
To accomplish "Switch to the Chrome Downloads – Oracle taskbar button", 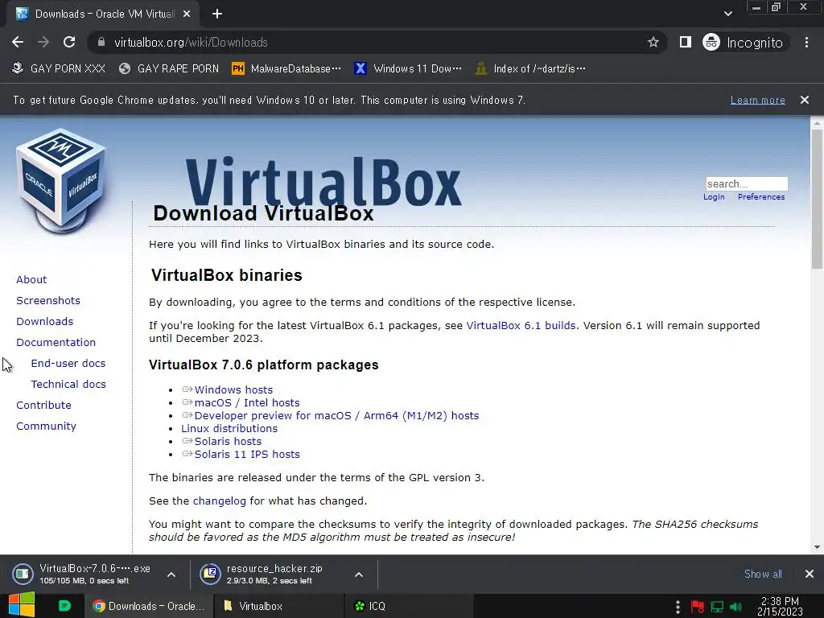I will pos(149,606).
